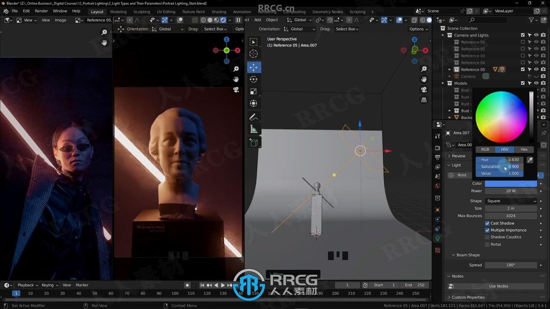The height and width of the screenshot is (309, 550).
Task: Choose the Annotate tool
Action: coord(254,117)
